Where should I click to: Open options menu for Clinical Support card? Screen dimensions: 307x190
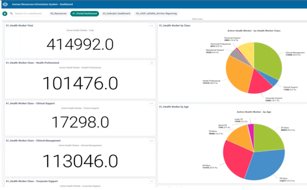pyautogui.click(x=151, y=103)
